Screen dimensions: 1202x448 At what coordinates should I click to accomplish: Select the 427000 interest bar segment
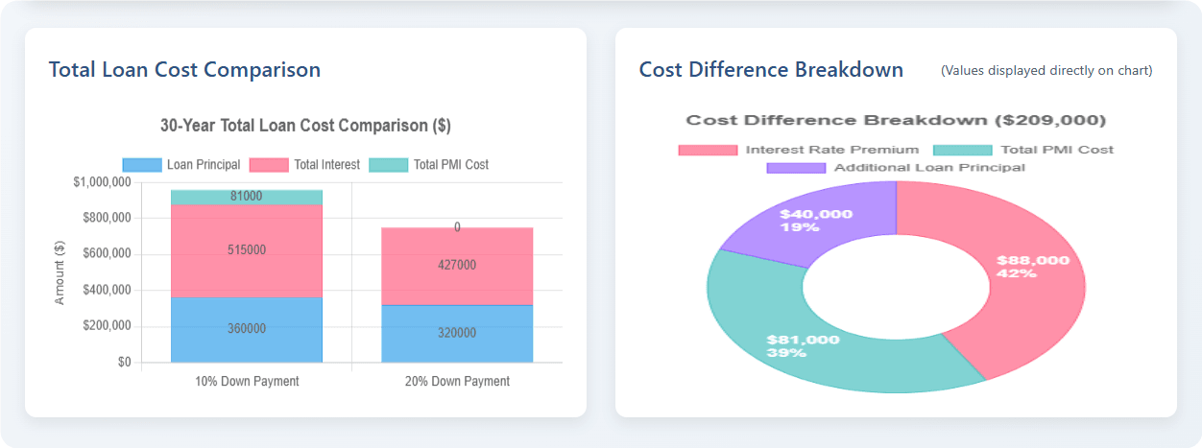click(x=457, y=266)
